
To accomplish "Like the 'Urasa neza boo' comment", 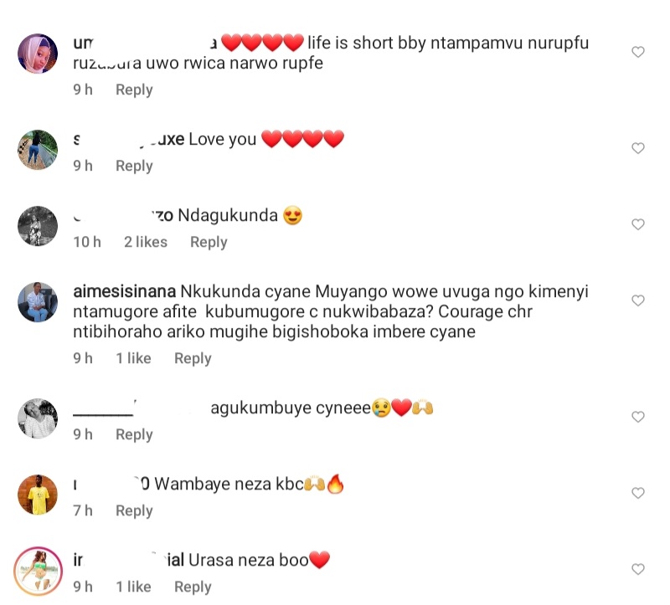I will [637, 569].
